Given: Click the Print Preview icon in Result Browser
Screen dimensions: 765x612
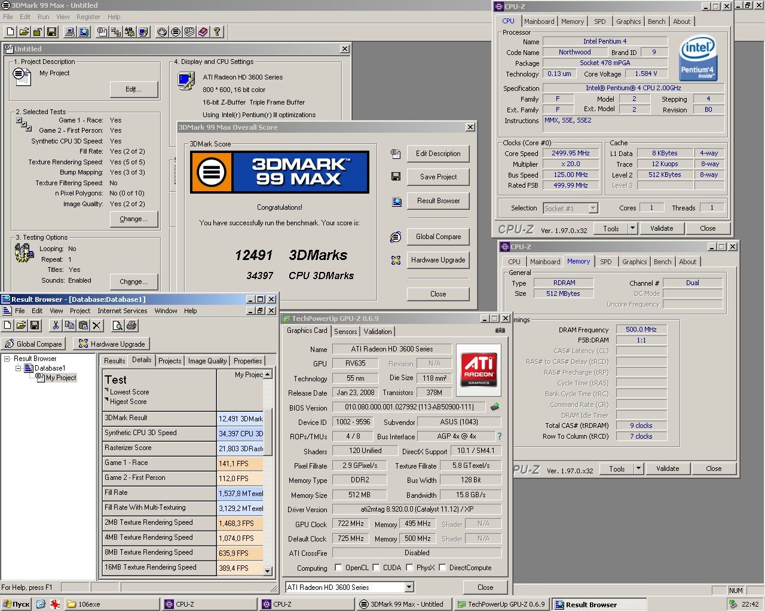Looking at the screenshot, I should [118, 325].
